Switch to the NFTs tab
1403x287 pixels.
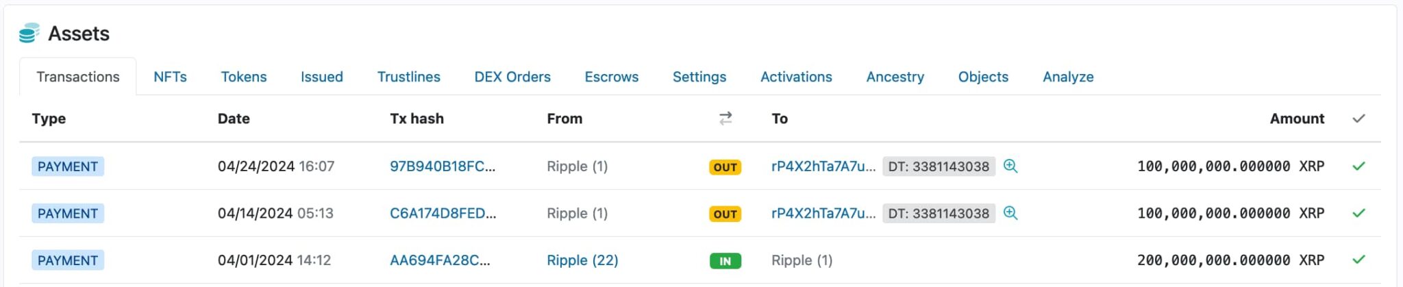(x=170, y=77)
